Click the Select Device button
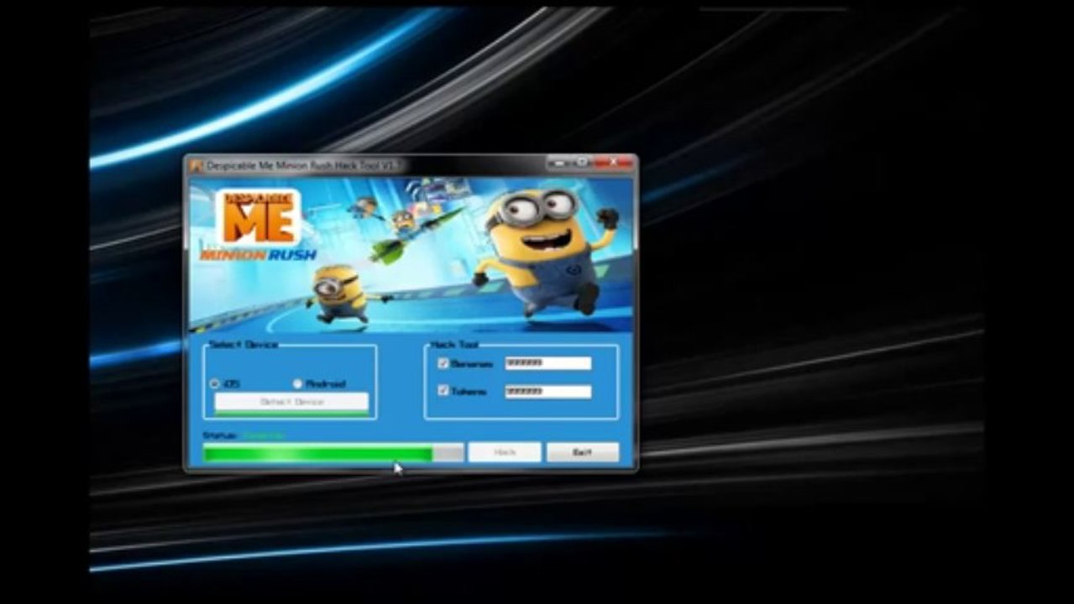The height and width of the screenshot is (604, 1074). coord(291,403)
